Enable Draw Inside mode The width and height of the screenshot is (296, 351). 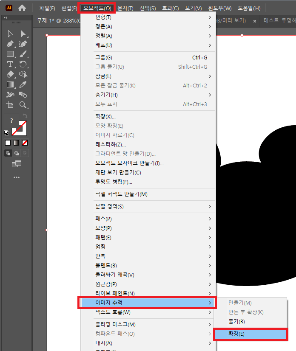pos(25,153)
